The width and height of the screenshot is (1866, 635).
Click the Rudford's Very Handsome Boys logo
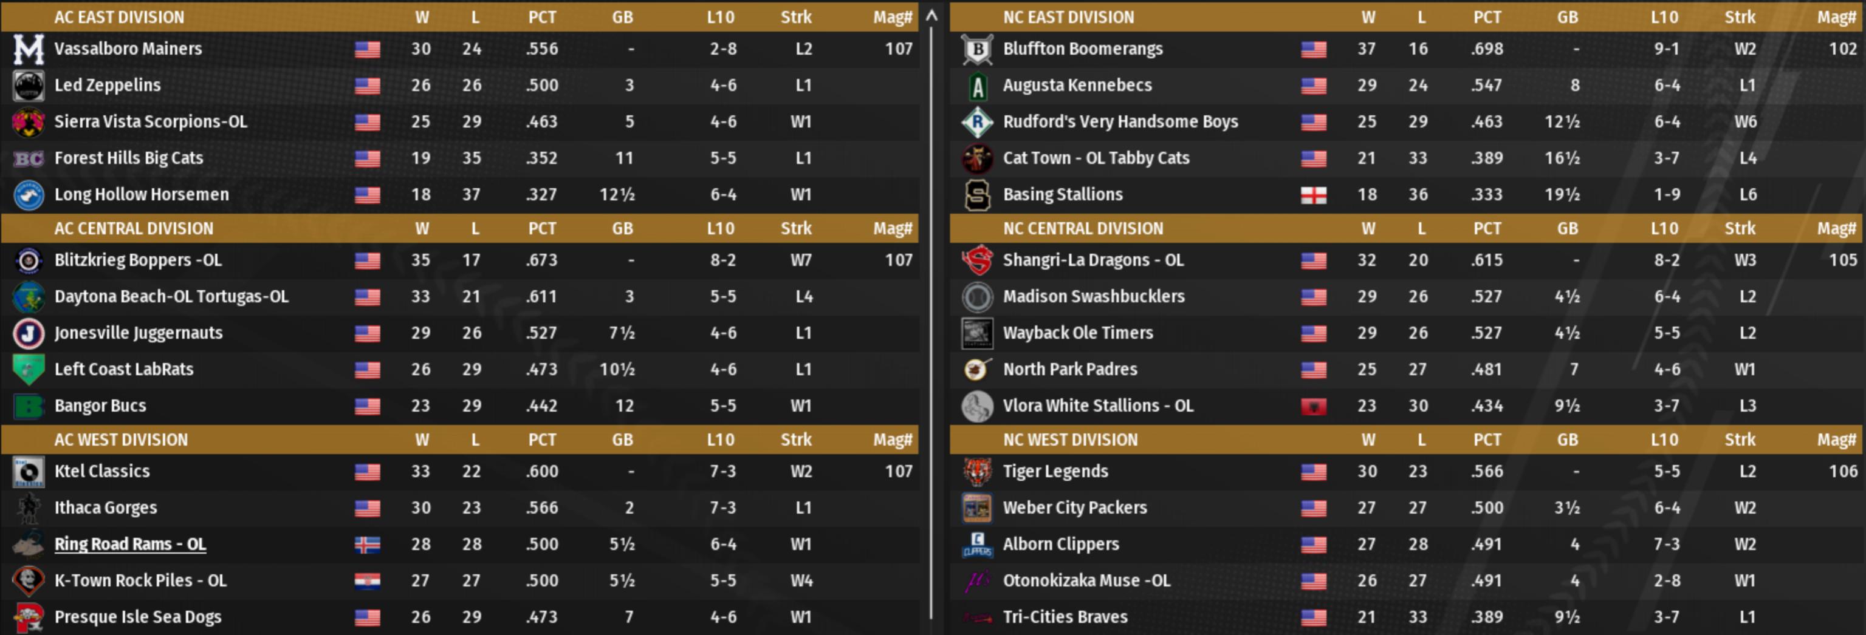[x=977, y=123]
